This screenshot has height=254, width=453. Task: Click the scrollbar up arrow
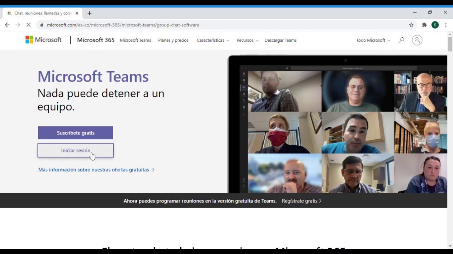coord(450,34)
